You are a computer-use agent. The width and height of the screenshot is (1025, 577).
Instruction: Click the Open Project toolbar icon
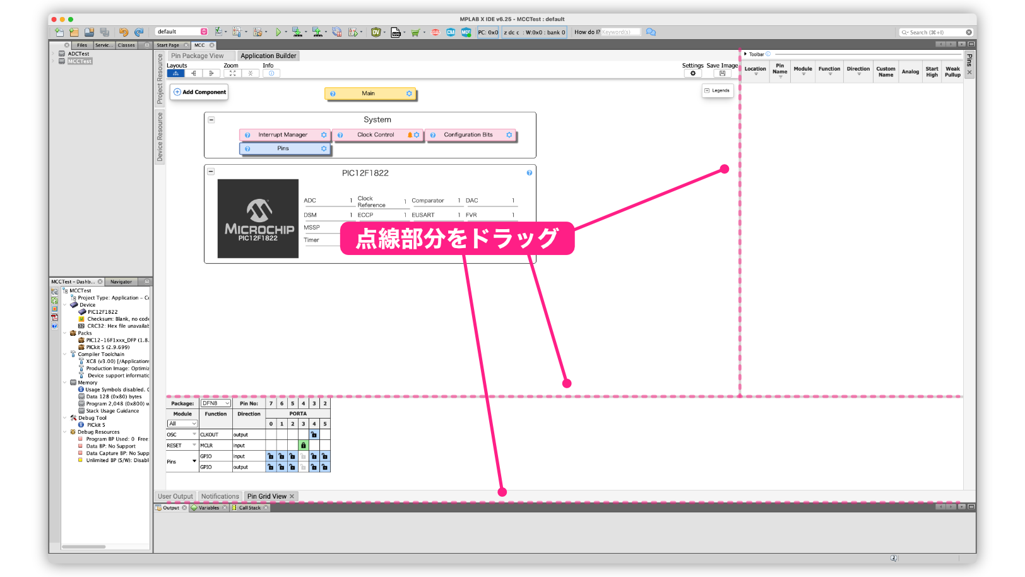point(89,32)
